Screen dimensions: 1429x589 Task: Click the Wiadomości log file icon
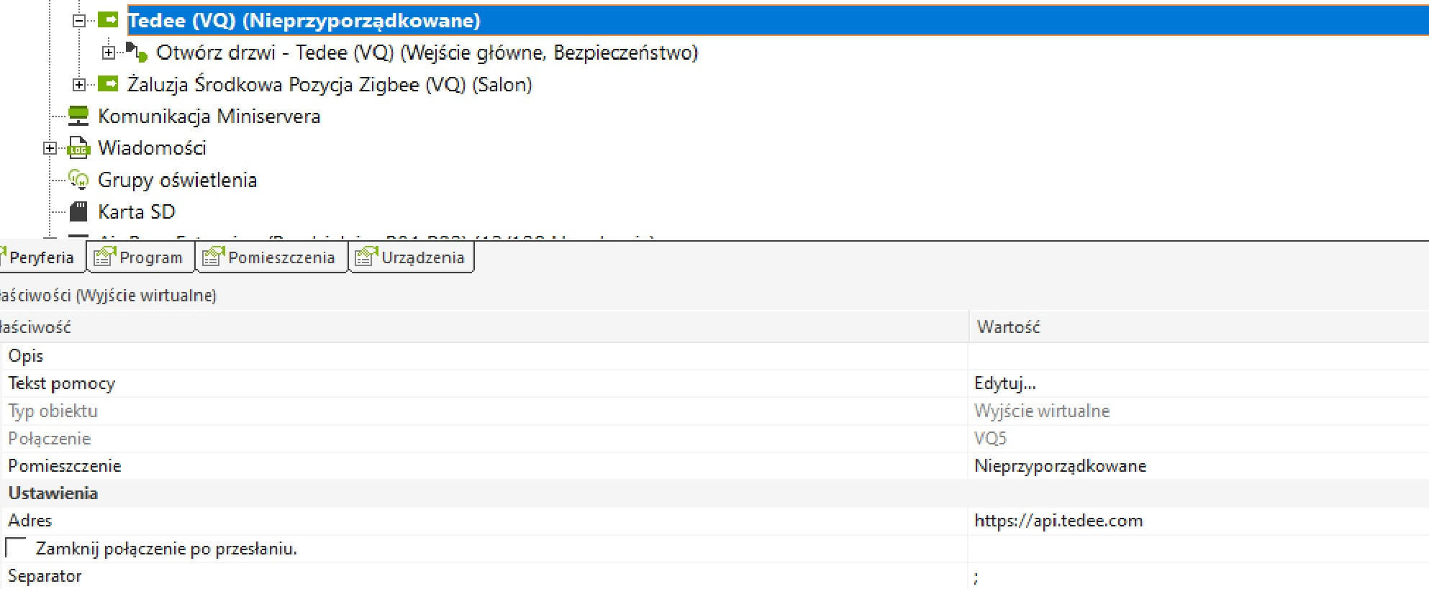(x=78, y=147)
